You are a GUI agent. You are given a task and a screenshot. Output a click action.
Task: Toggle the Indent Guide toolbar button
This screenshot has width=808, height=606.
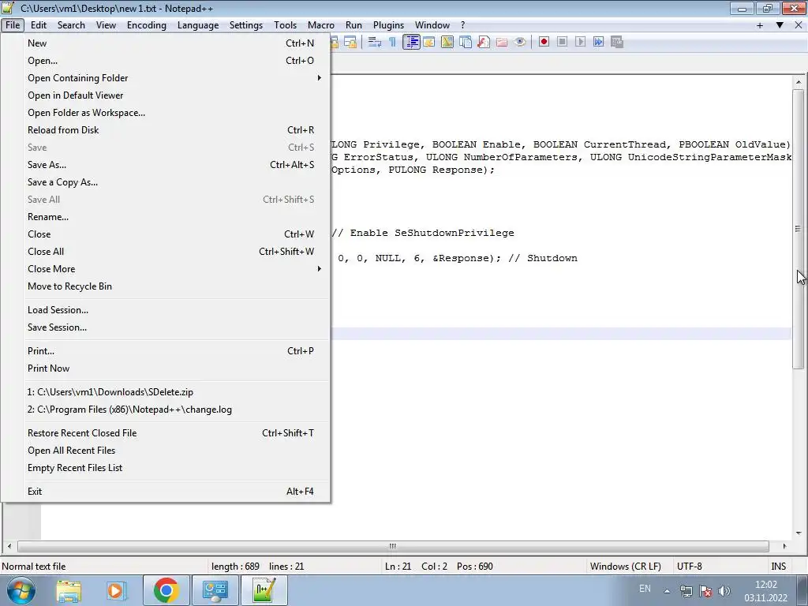point(411,43)
